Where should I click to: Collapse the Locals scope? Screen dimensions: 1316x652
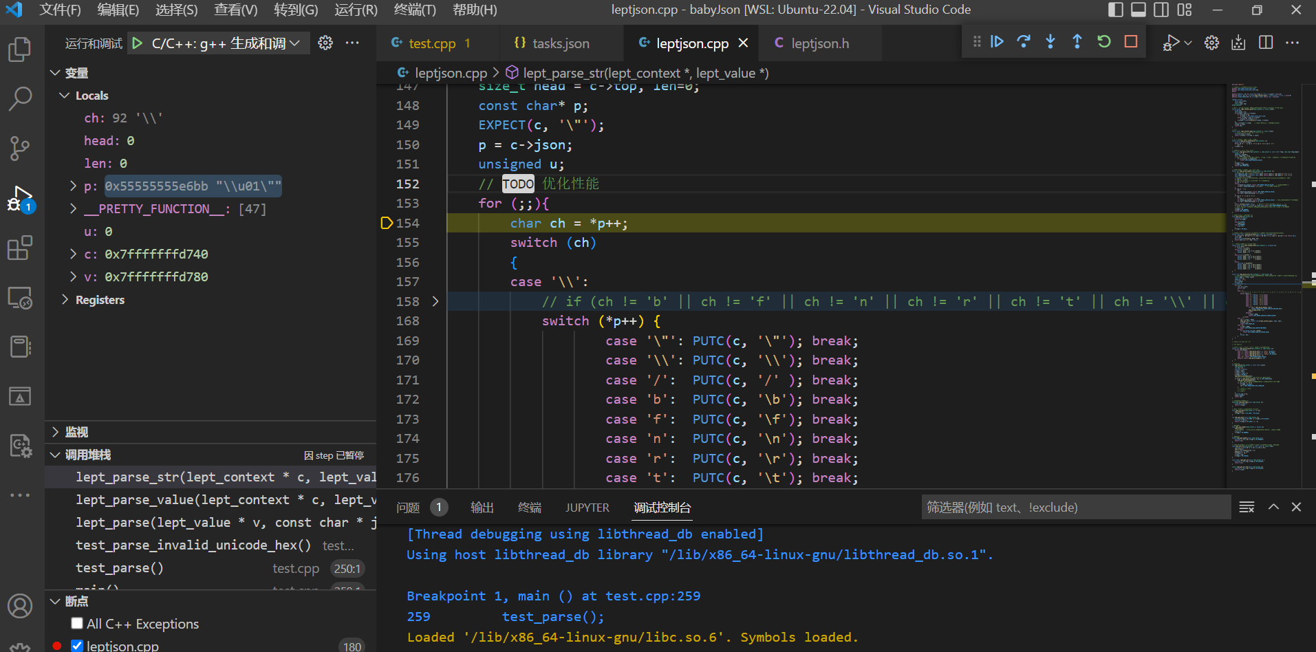pyautogui.click(x=65, y=96)
